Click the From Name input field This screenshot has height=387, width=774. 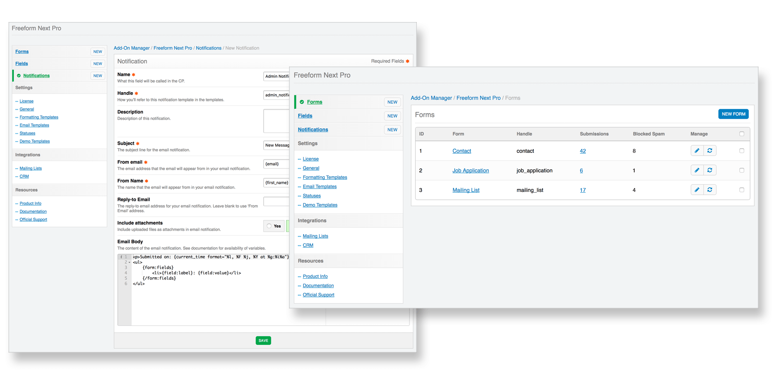(x=276, y=182)
